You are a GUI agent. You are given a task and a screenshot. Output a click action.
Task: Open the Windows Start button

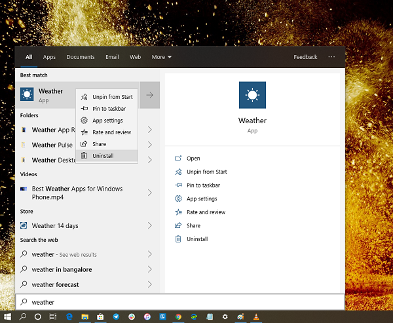(x=7, y=316)
